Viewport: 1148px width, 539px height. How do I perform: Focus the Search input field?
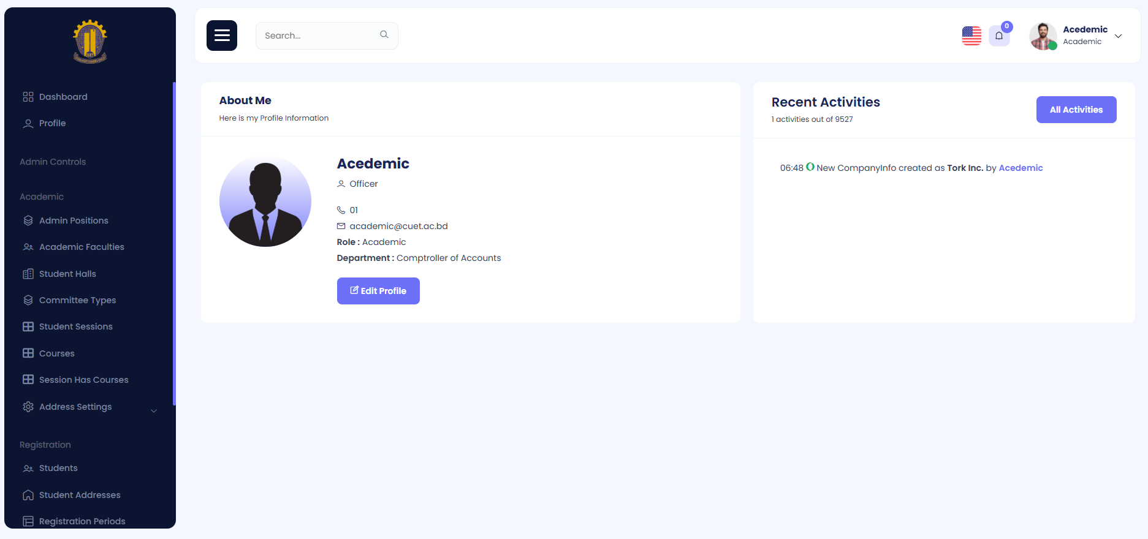pos(319,36)
